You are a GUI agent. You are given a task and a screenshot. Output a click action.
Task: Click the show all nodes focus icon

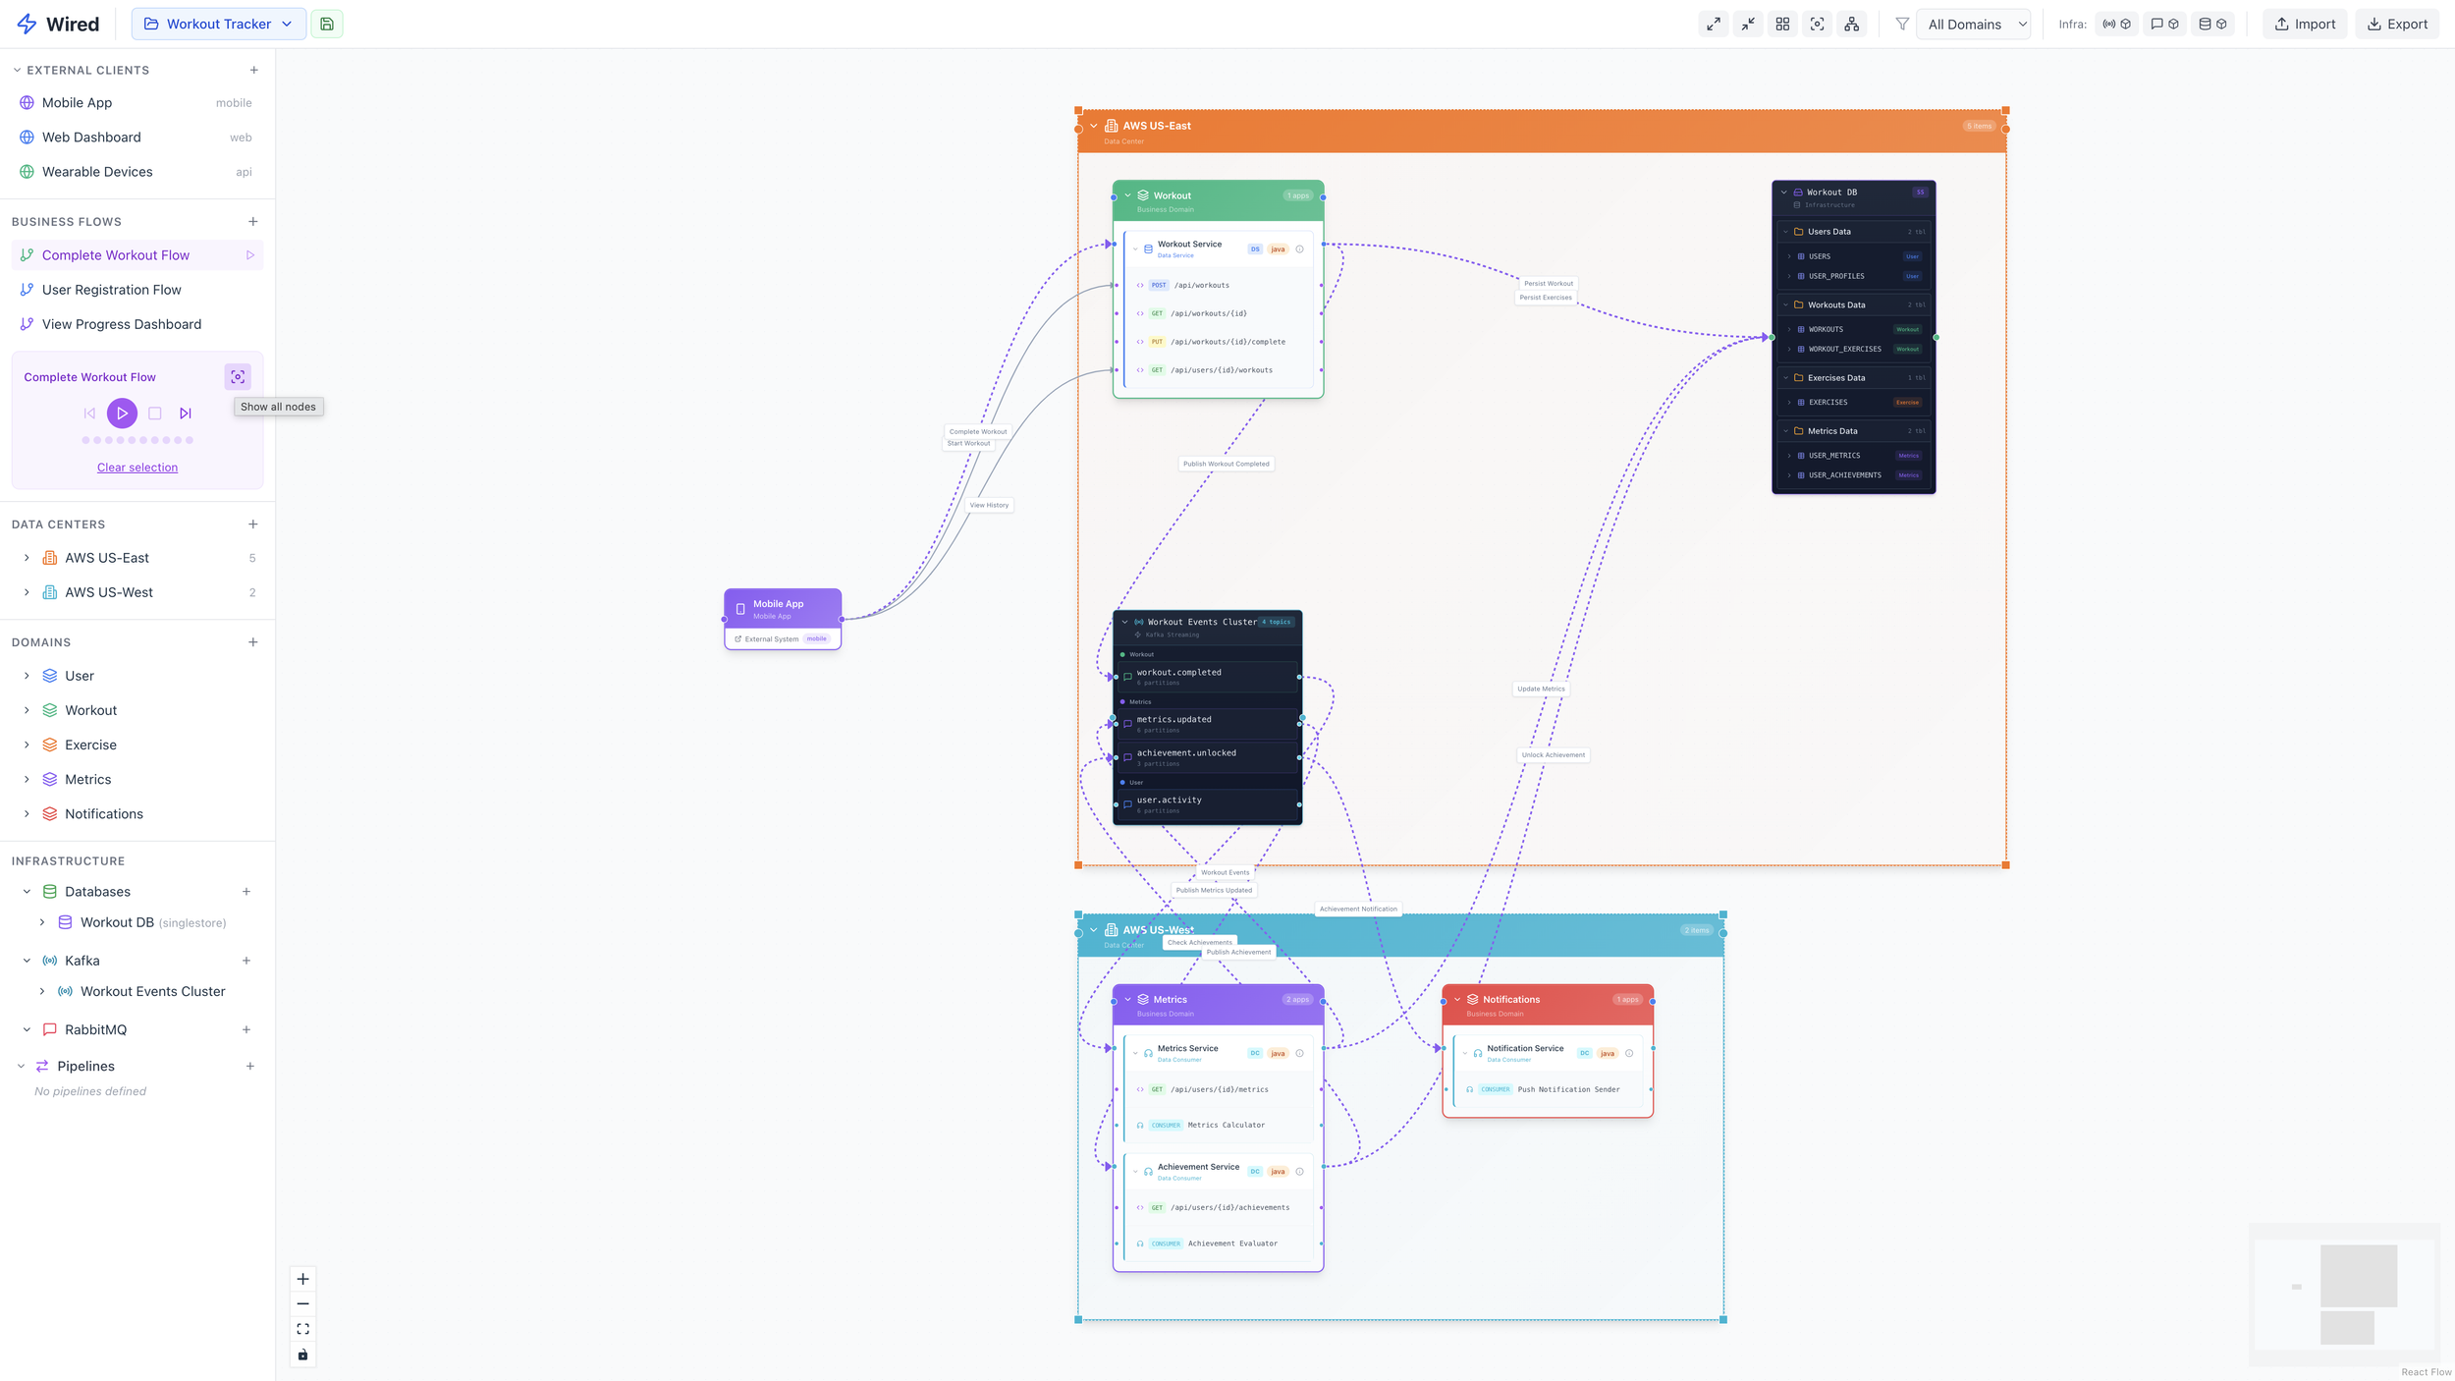(238, 377)
